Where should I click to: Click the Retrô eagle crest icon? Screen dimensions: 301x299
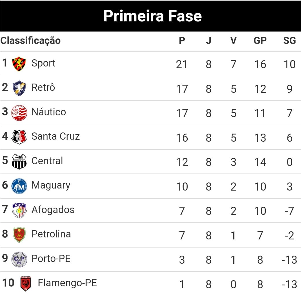[19, 88]
